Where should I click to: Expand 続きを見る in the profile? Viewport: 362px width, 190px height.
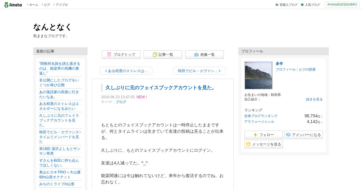click(314, 99)
